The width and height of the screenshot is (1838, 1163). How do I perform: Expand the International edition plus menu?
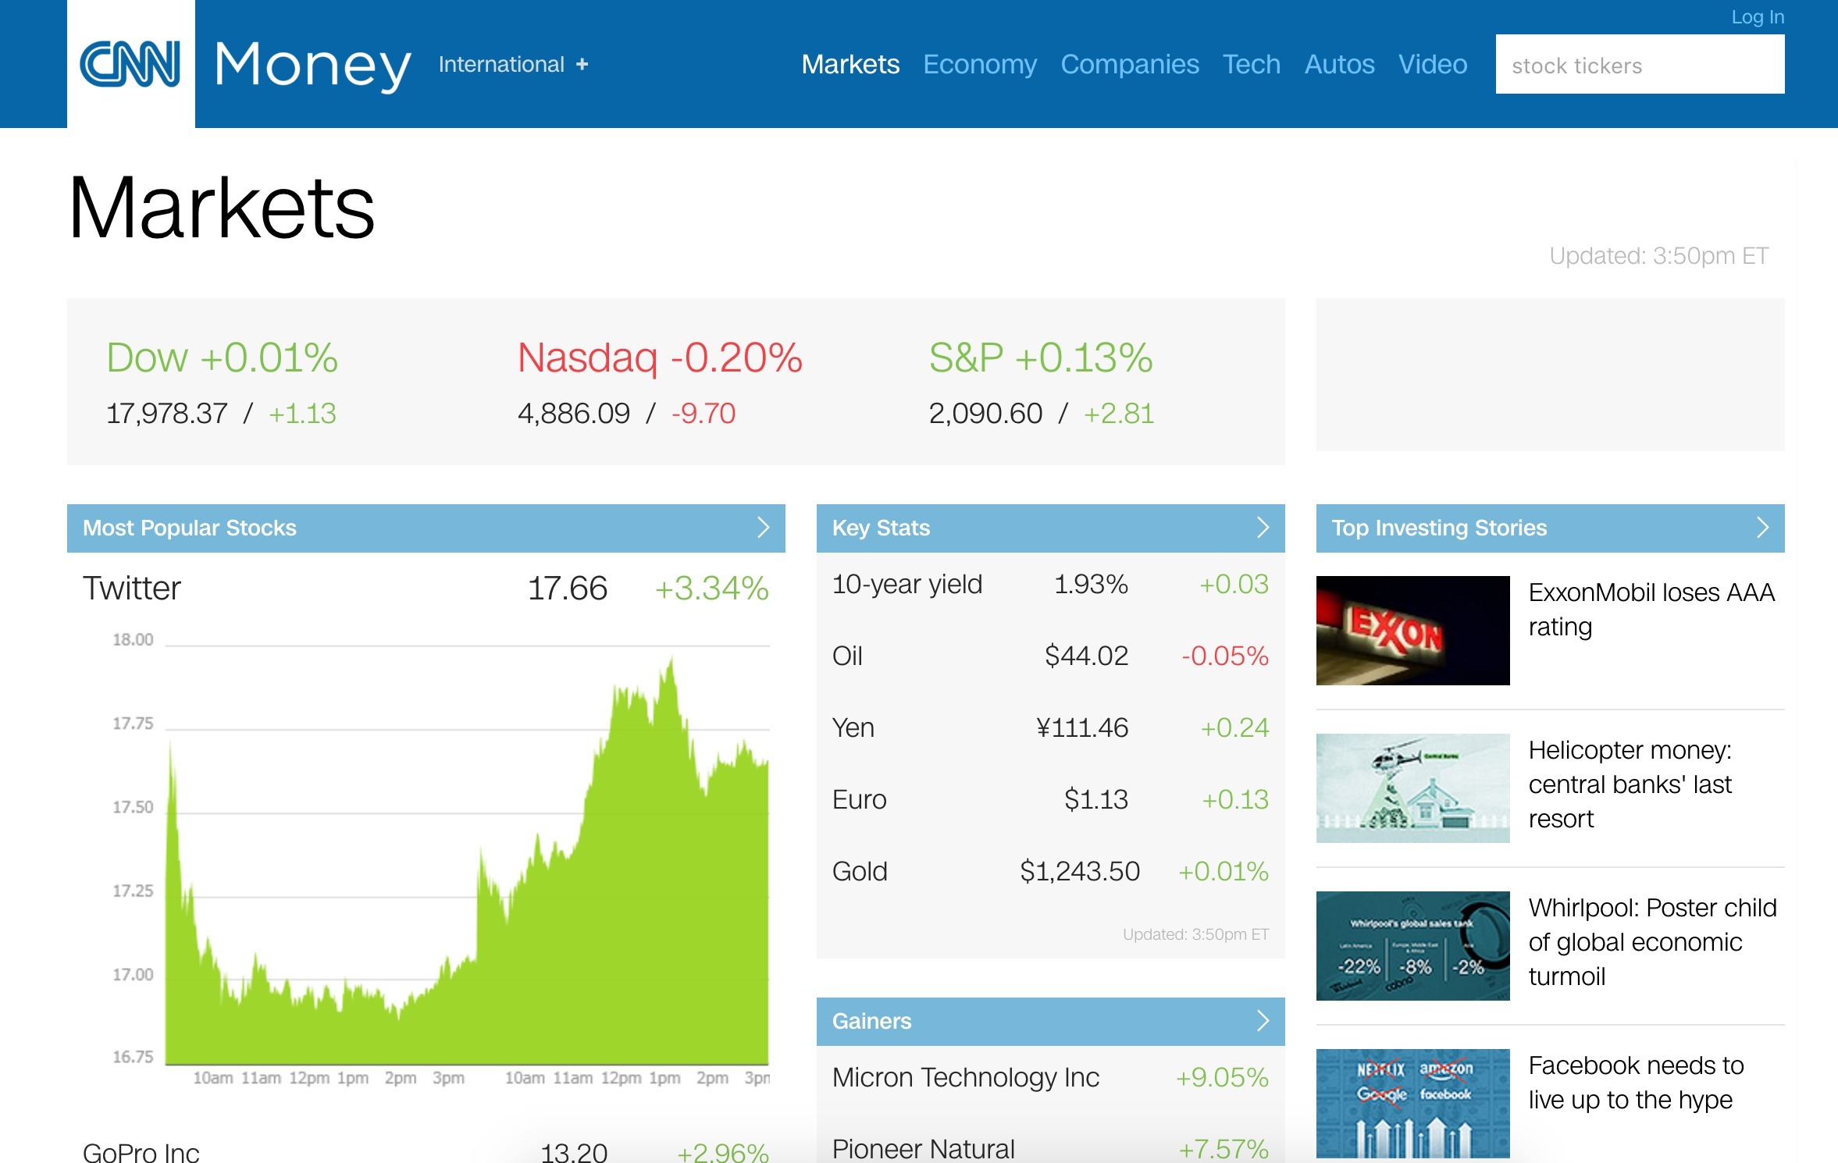(582, 65)
